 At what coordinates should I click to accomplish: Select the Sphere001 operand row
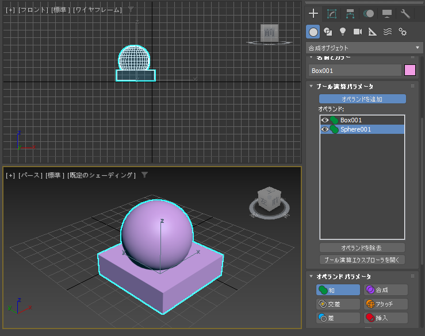click(x=362, y=129)
